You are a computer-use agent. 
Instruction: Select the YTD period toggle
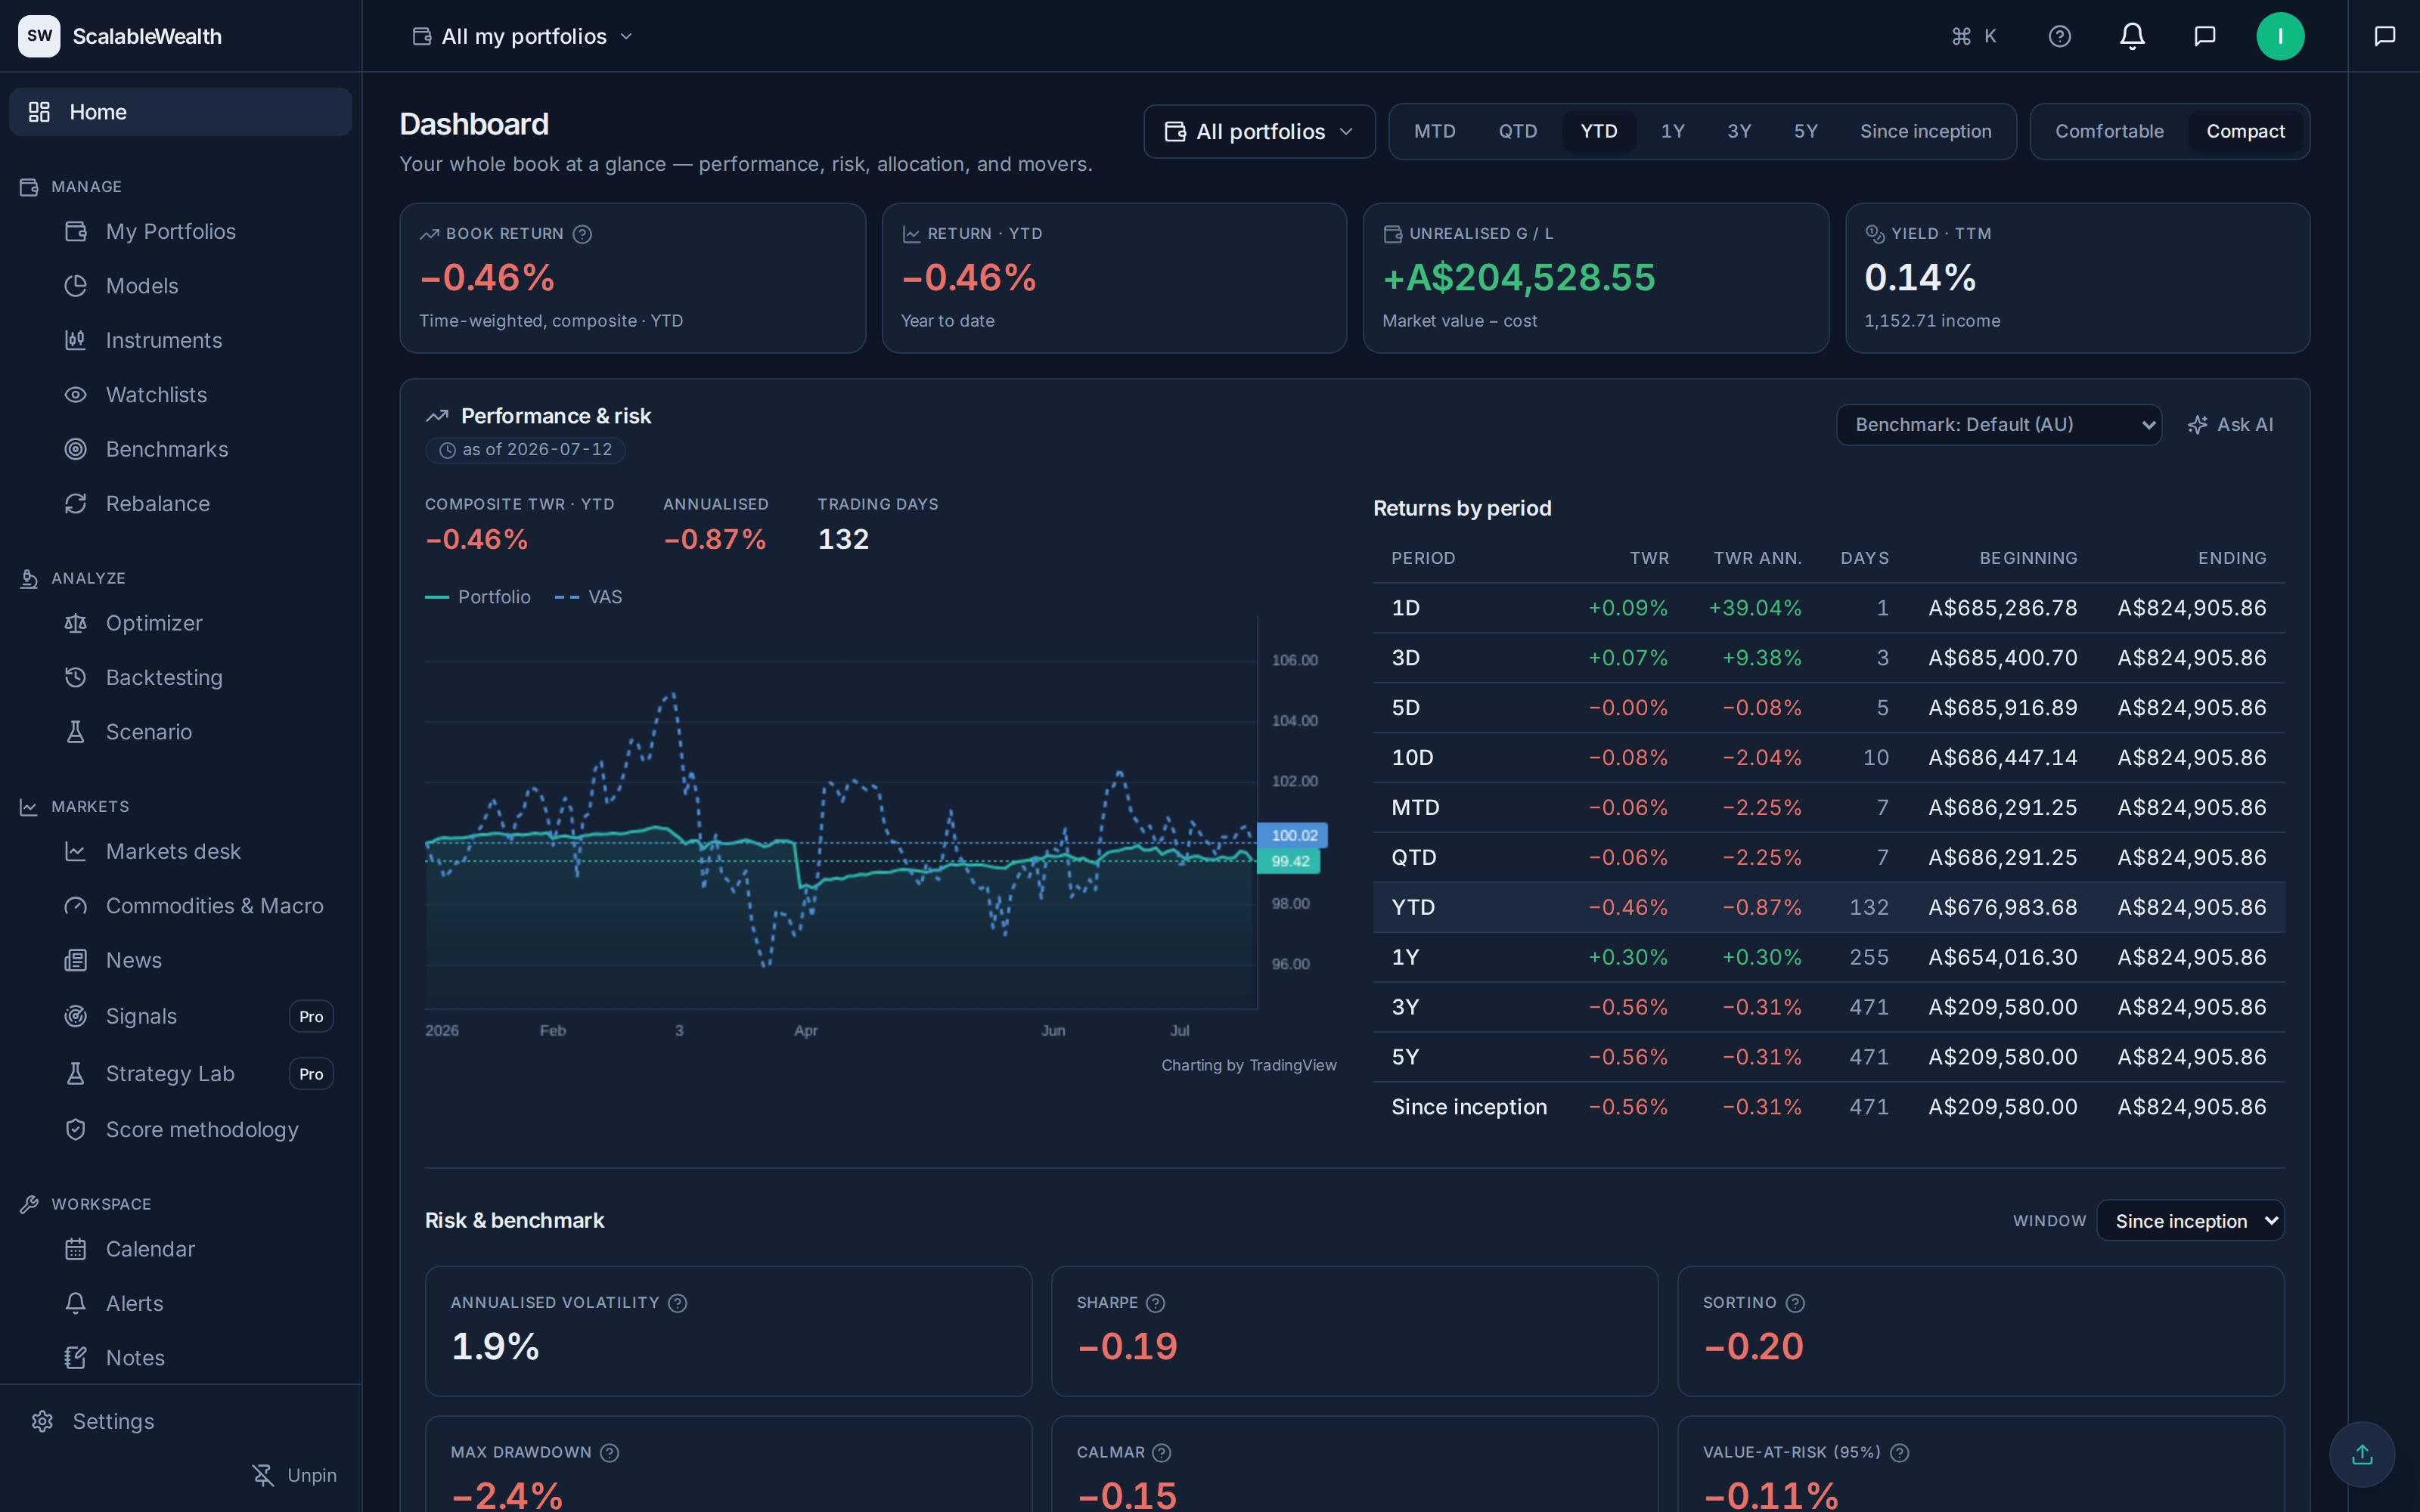[x=1598, y=131]
